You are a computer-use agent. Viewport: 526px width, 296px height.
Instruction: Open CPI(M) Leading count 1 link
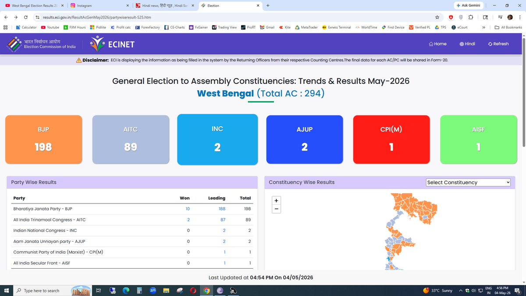224,252
